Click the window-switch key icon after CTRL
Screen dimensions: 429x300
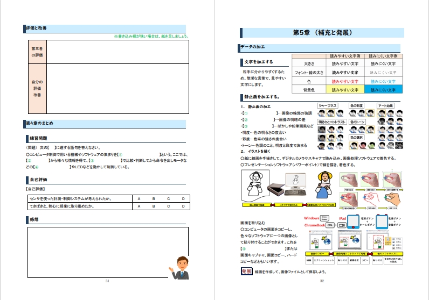click(342, 225)
